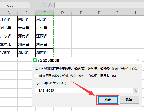The width and height of the screenshot is (144, 111).
Task: Select column F header
Action: pos(99,13)
